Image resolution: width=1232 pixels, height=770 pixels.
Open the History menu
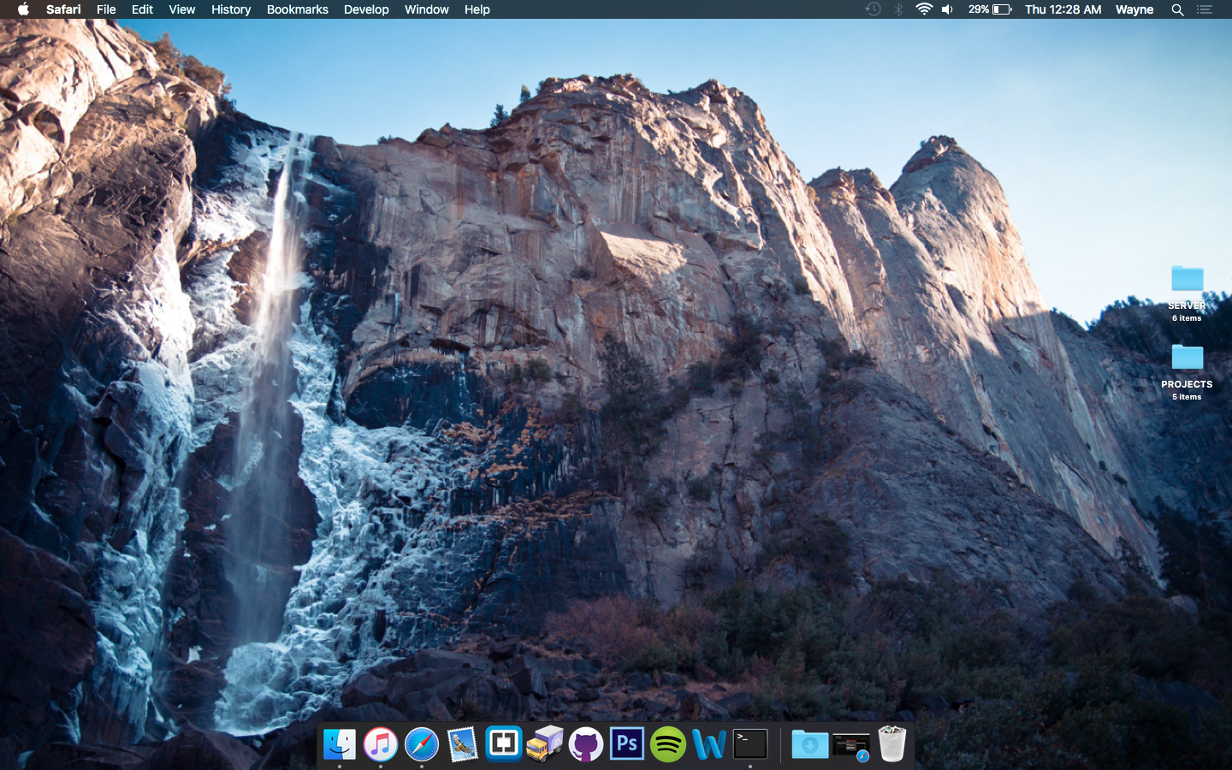(231, 9)
